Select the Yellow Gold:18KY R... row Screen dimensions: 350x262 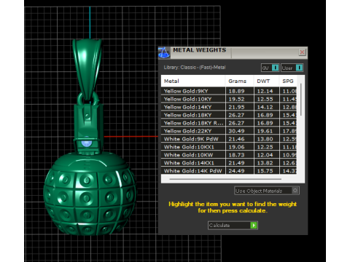(229, 123)
